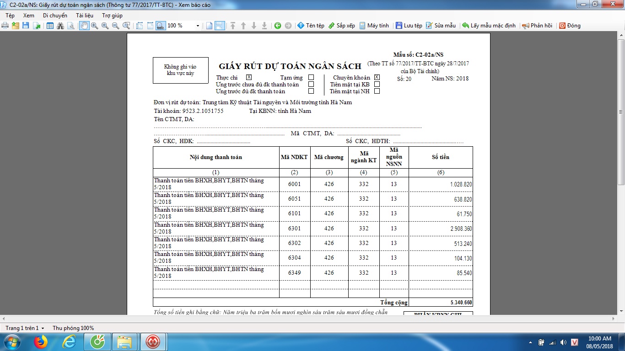This screenshot has width=625, height=351.
Task: Click the export document icon with green arrow
Action: click(37, 26)
